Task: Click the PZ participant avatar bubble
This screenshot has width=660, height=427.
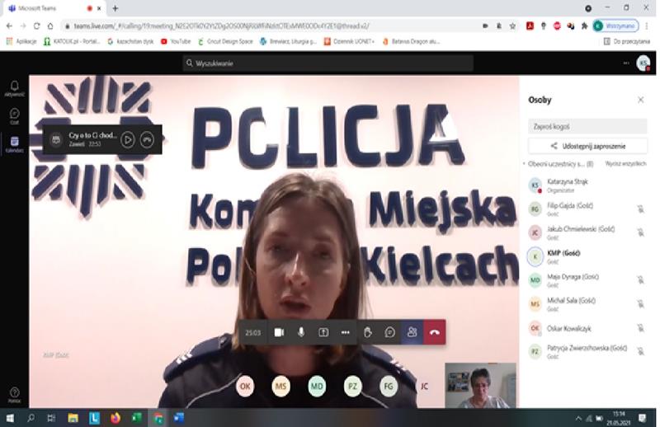Action: pyautogui.click(x=353, y=386)
